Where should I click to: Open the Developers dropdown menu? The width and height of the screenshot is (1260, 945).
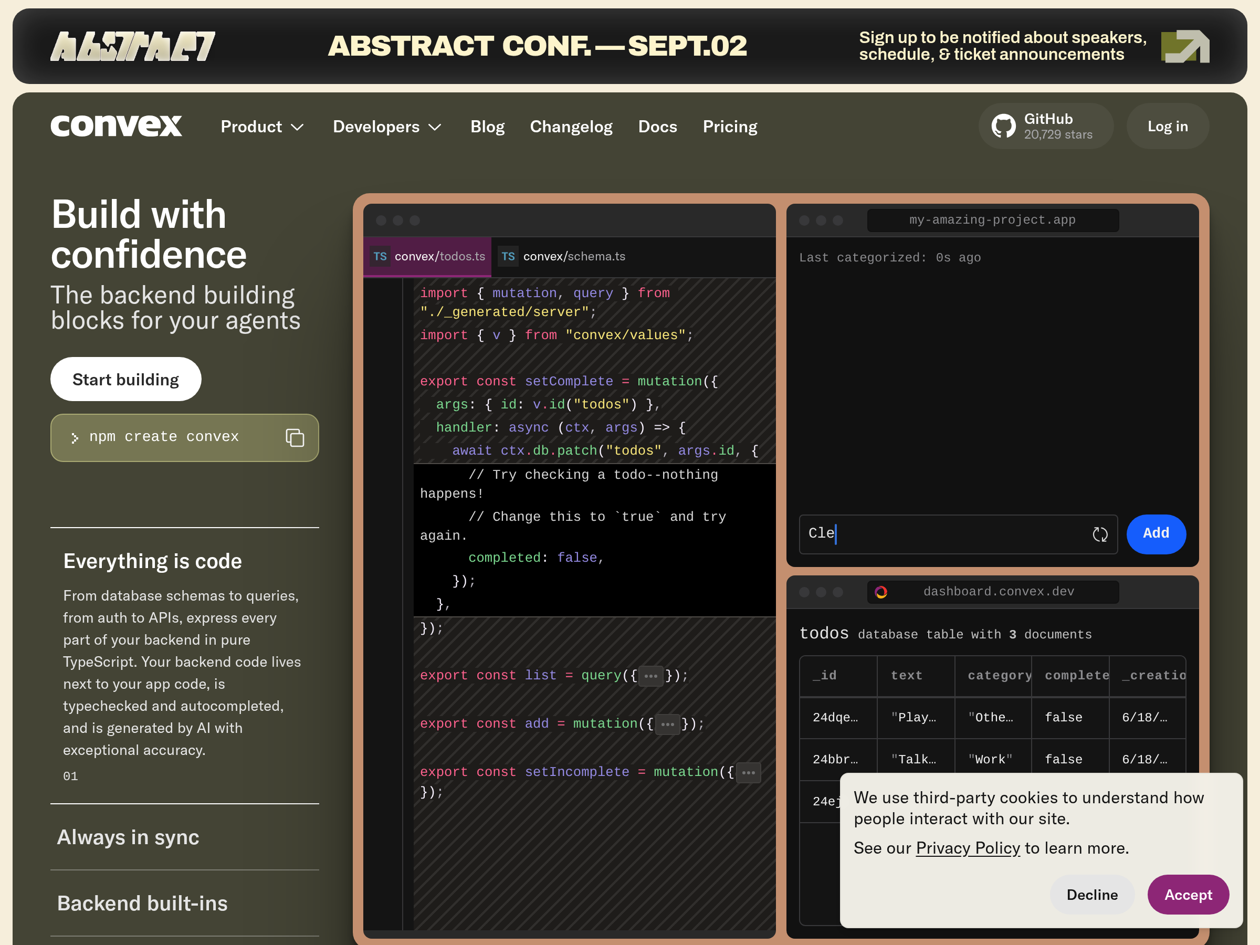387,127
